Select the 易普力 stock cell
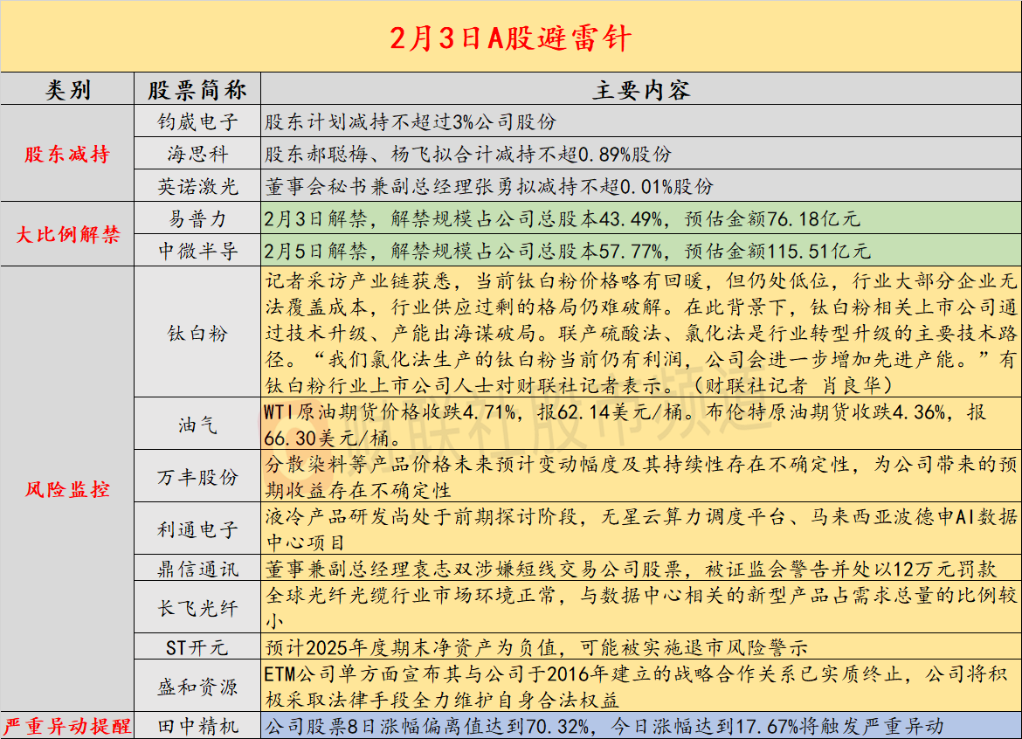 pyautogui.click(x=197, y=218)
